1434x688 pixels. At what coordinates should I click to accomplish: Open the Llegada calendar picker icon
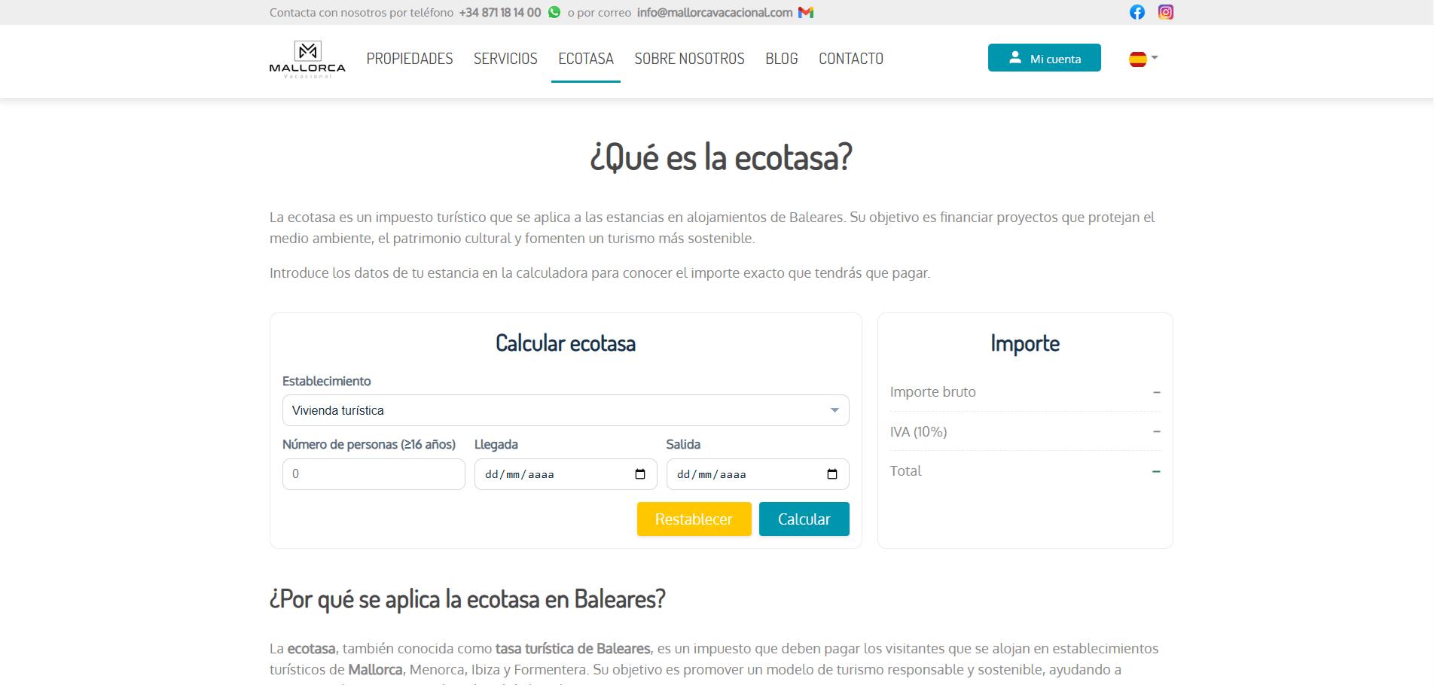tap(640, 474)
